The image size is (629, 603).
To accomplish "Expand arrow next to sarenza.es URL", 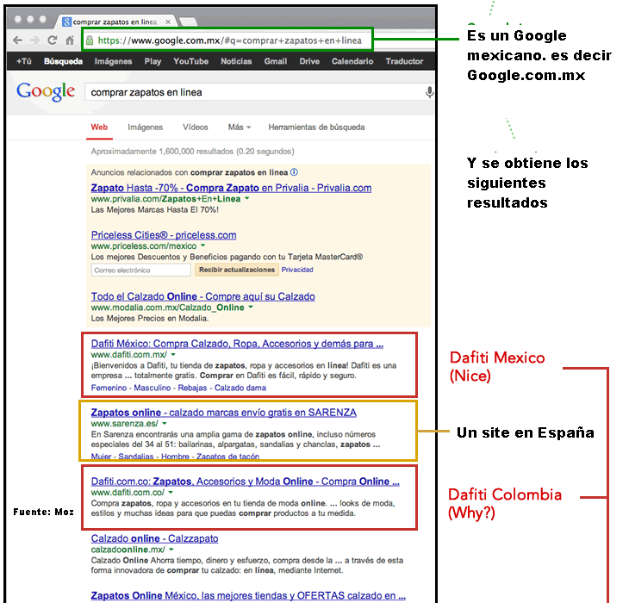I will [x=165, y=423].
